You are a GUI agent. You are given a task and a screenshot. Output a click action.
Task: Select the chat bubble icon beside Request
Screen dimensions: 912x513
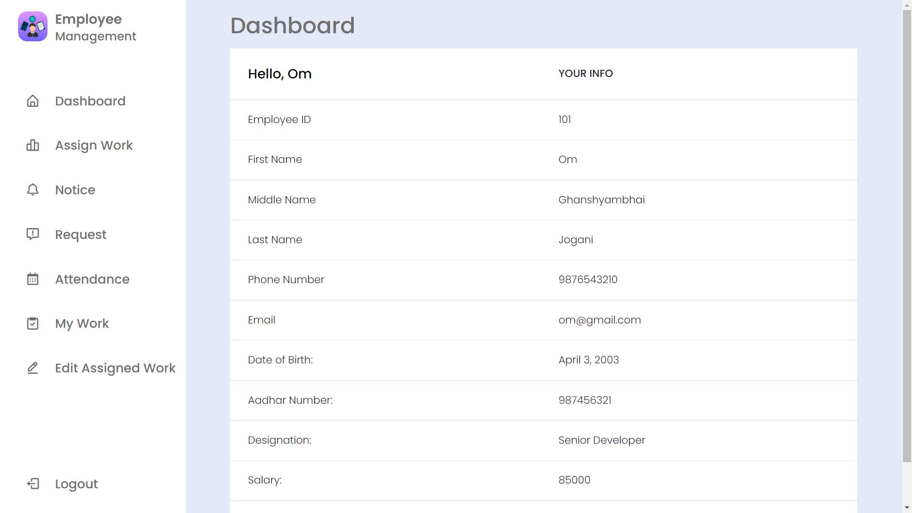pyautogui.click(x=32, y=234)
